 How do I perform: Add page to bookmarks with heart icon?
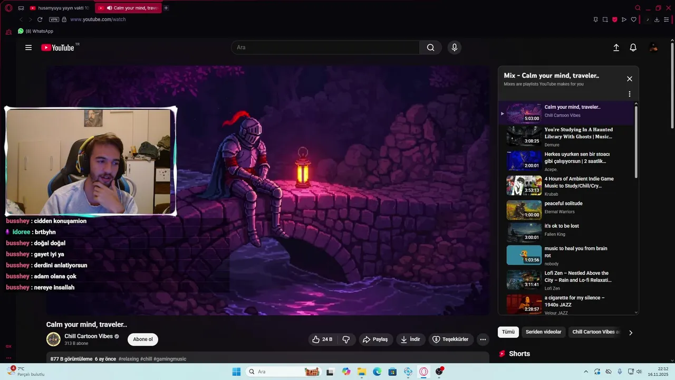(x=633, y=20)
